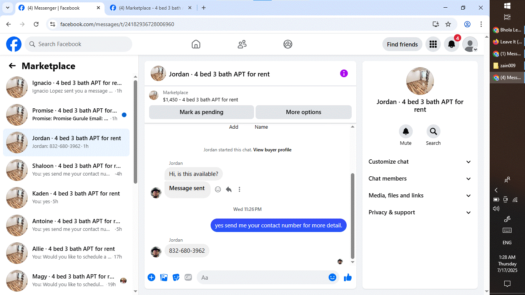
Task: Click the browser address bar URL
Action: click(x=117, y=24)
